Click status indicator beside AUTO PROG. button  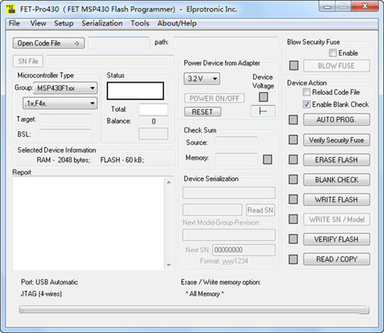point(293,120)
